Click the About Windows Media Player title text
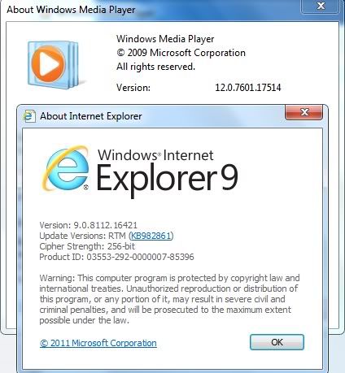Image resolution: width=345 pixels, height=373 pixels. point(71,10)
